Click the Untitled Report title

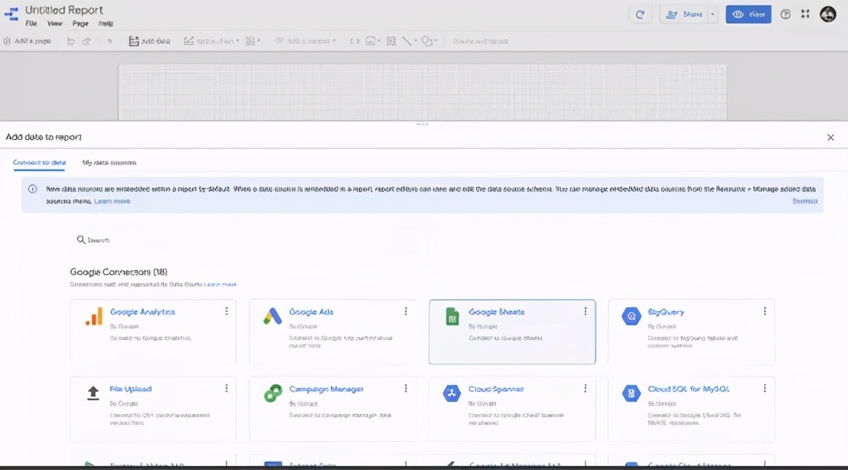pos(64,10)
